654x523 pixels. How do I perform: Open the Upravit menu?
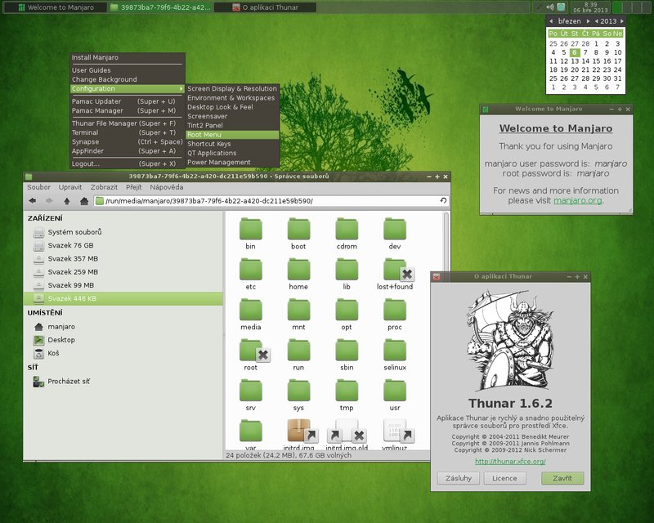click(x=70, y=187)
